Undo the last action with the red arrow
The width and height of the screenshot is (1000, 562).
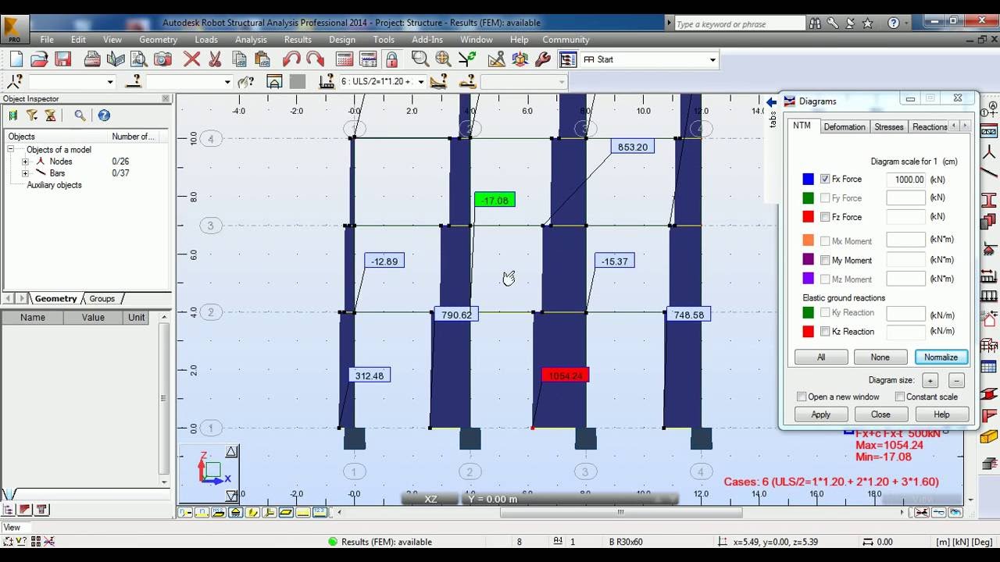(x=291, y=59)
